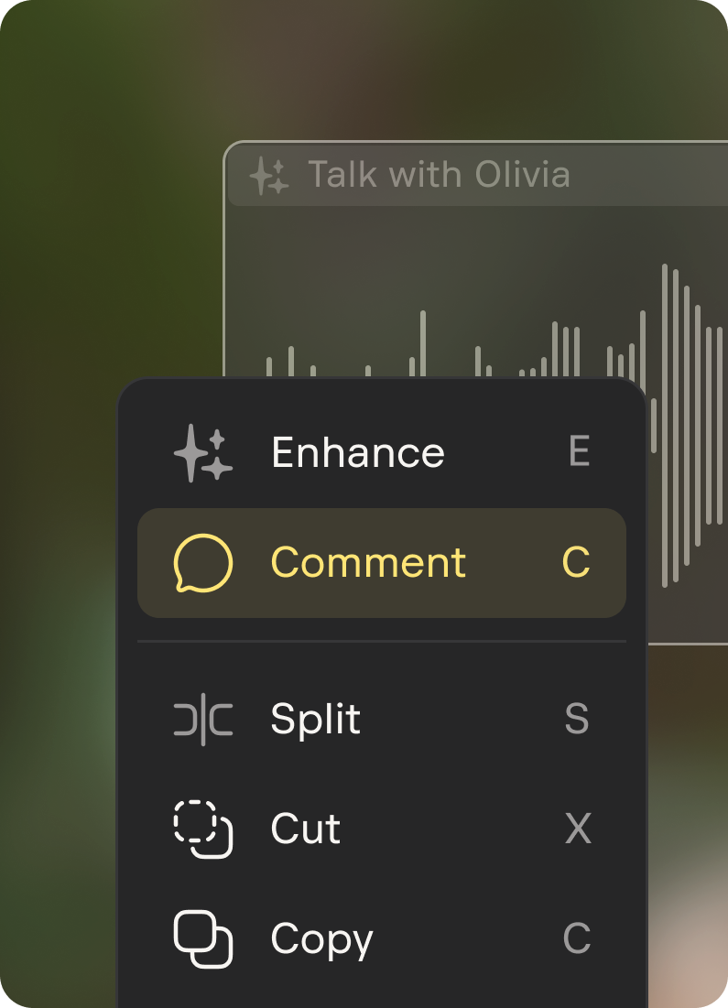Screen dimensions: 728x1008
Task: Select the Split clip icon
Action: (201, 720)
